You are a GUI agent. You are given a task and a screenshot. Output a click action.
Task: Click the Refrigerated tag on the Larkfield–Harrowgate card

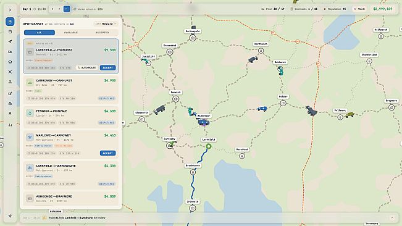point(43,176)
